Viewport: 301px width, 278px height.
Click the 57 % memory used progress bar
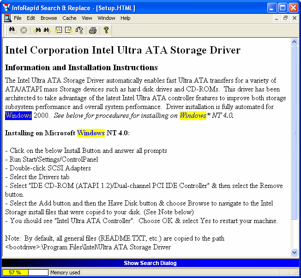[x=25, y=272]
